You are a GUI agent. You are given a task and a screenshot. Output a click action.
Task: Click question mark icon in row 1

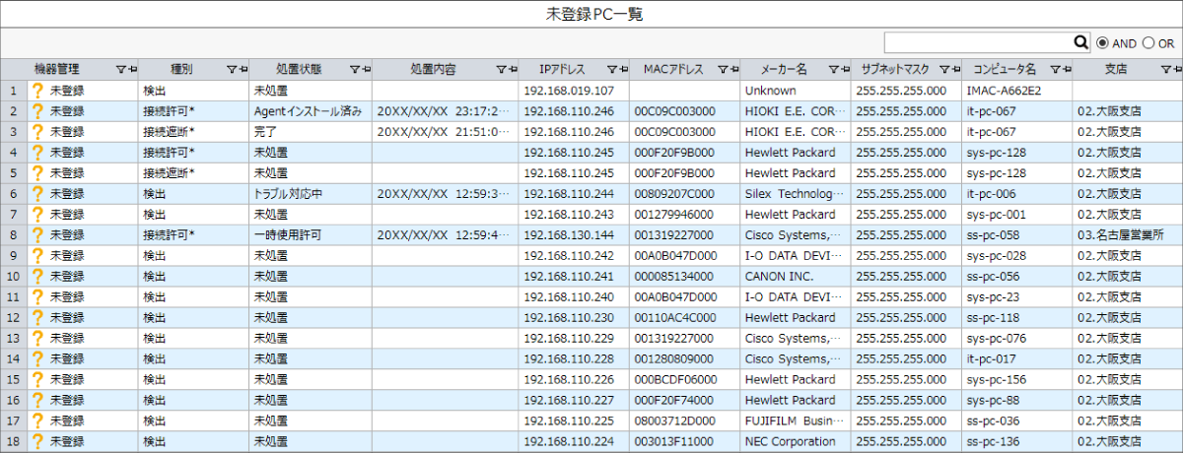coord(38,90)
